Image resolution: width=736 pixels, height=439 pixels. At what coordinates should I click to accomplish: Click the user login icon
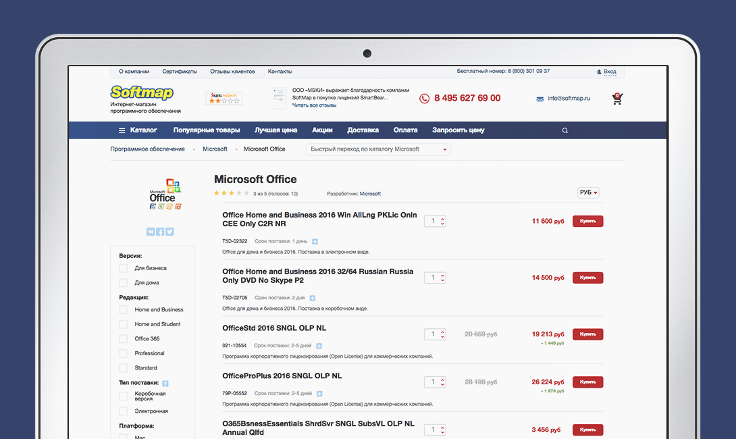point(598,72)
